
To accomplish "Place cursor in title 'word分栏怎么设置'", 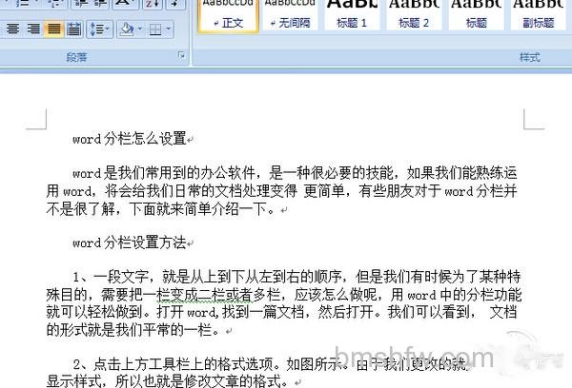I will click(130, 139).
